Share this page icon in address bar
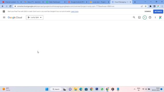The height and width of the screenshot is (92, 164). [142, 6]
